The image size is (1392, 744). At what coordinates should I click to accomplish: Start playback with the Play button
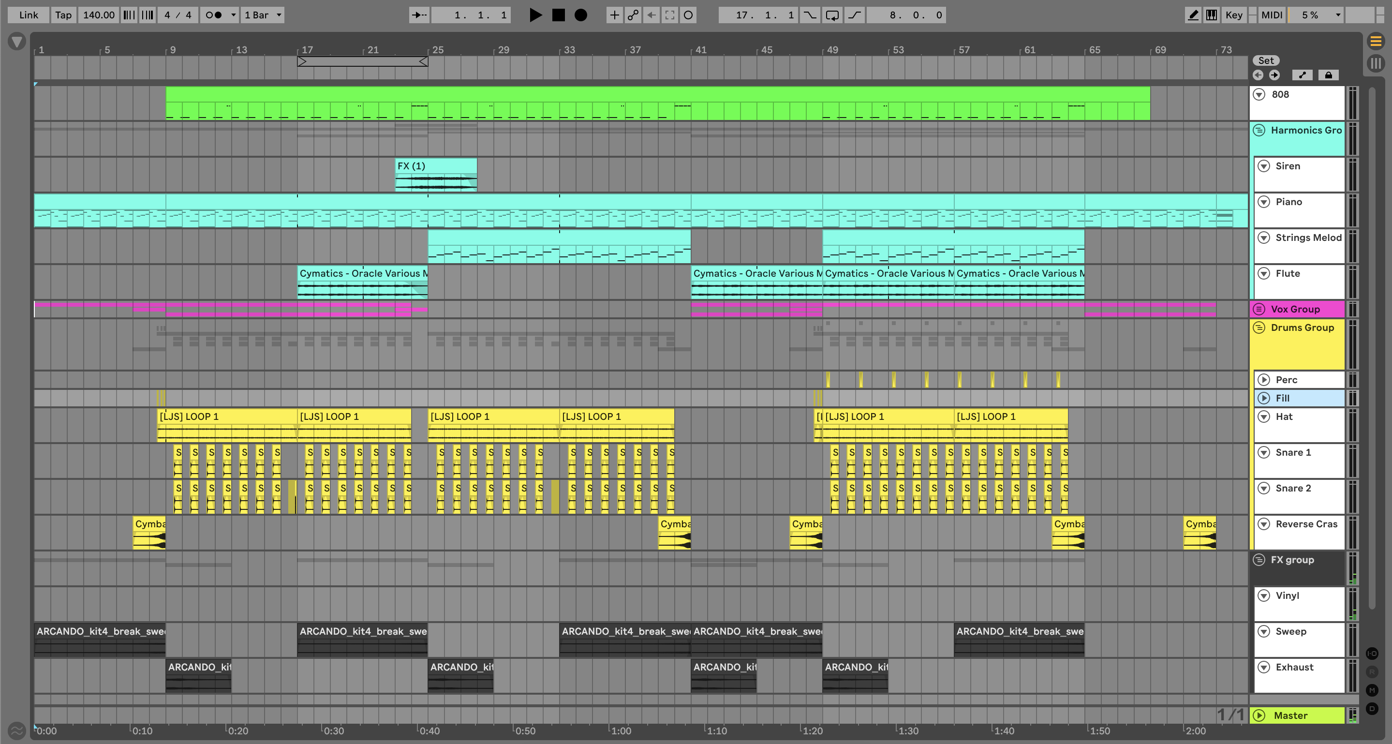[x=535, y=15]
